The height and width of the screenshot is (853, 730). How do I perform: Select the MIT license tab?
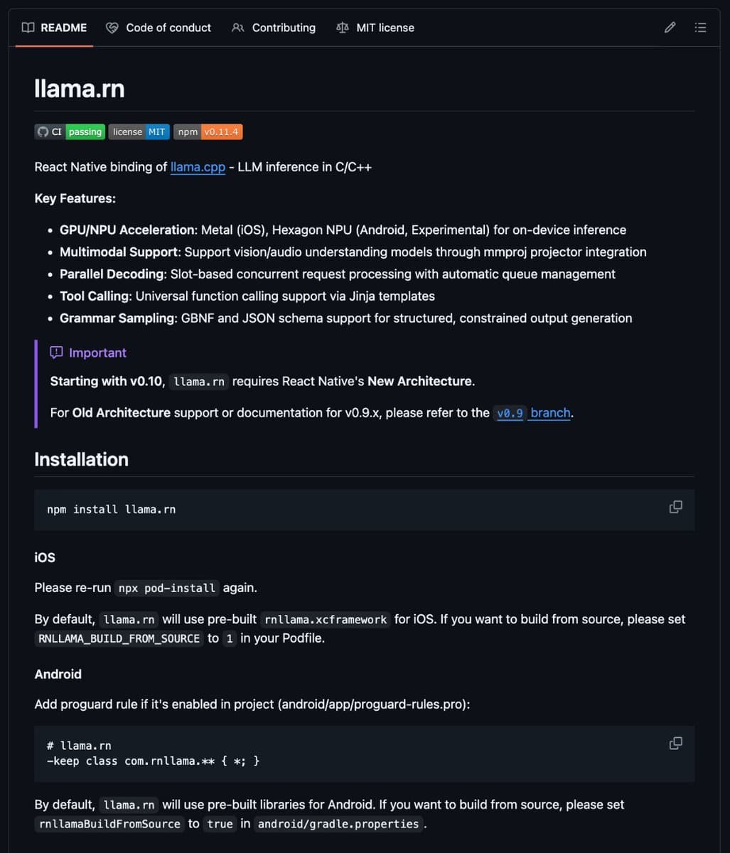(x=385, y=28)
